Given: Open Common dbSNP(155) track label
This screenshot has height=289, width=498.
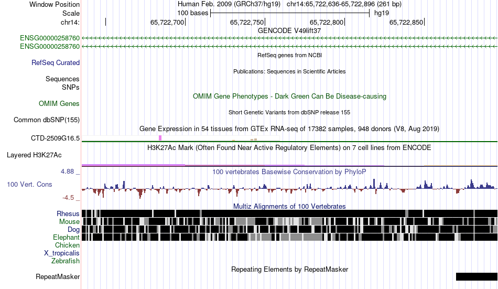Looking at the screenshot, I should 47,120.
